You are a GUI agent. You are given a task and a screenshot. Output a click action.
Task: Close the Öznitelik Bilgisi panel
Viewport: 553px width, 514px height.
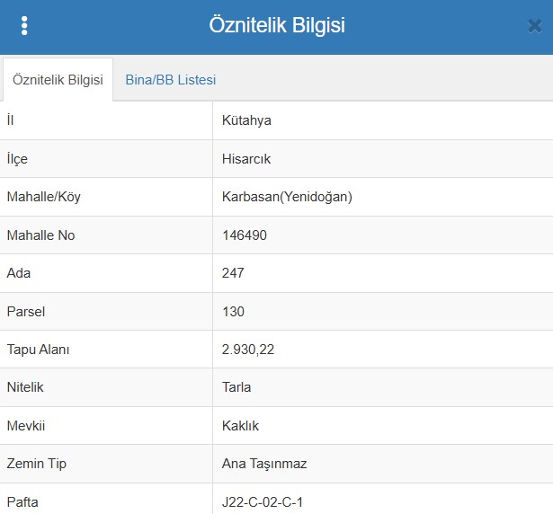point(535,26)
